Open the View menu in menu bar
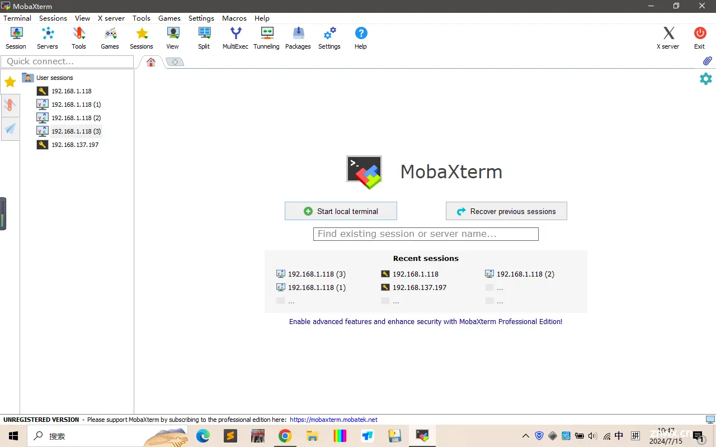 click(x=82, y=18)
